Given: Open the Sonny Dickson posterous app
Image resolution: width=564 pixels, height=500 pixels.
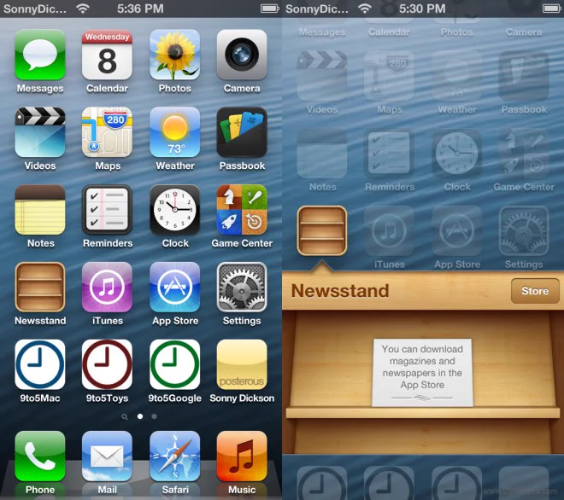Looking at the screenshot, I should 242,364.
